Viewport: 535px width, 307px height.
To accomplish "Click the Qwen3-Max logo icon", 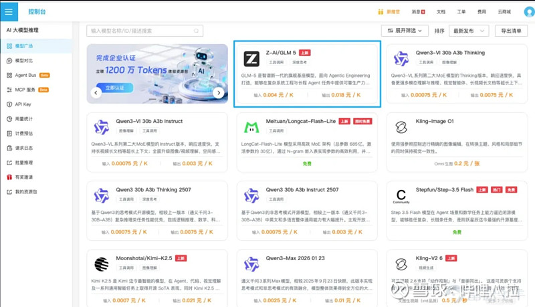I will 251,264.
